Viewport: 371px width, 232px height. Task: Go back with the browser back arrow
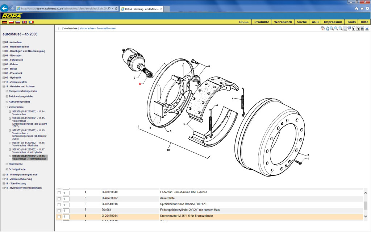tap(4, 8)
